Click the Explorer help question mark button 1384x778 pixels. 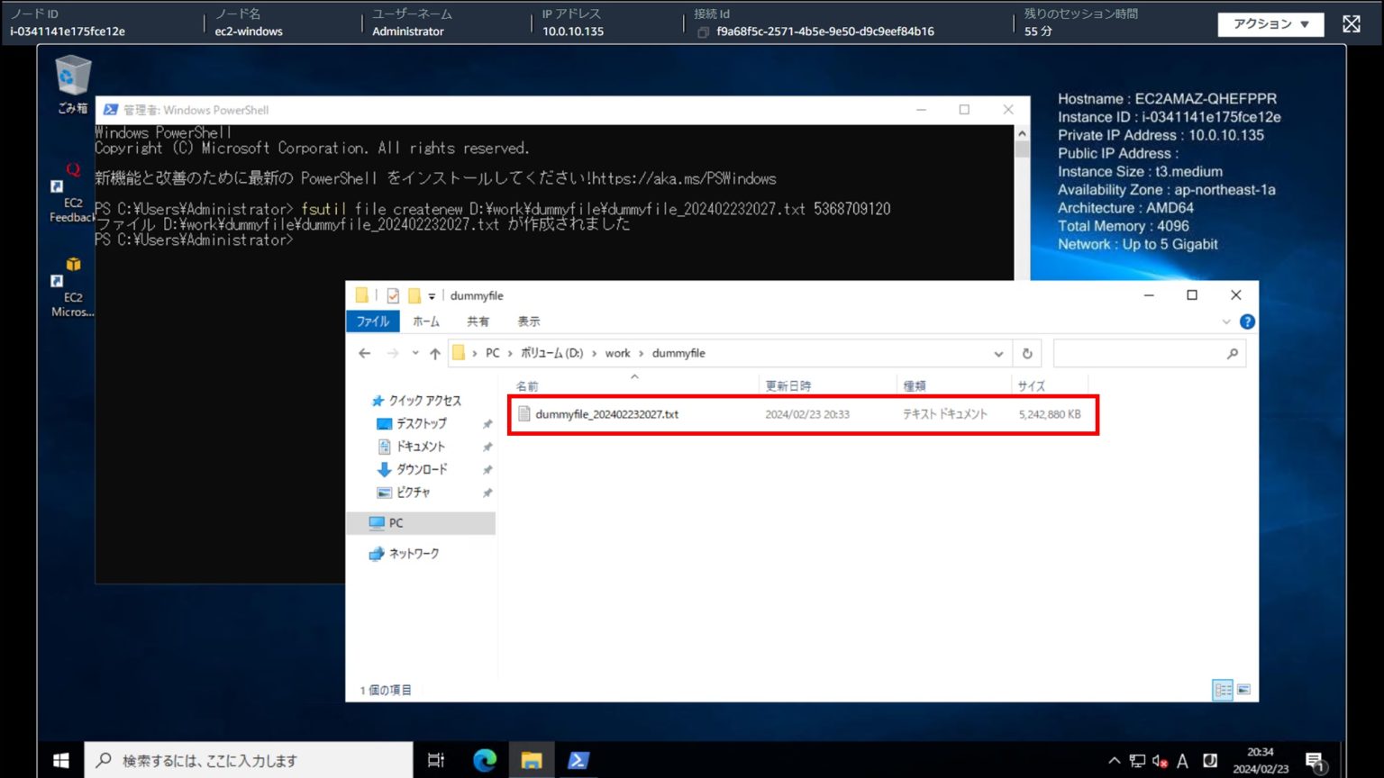tap(1247, 321)
